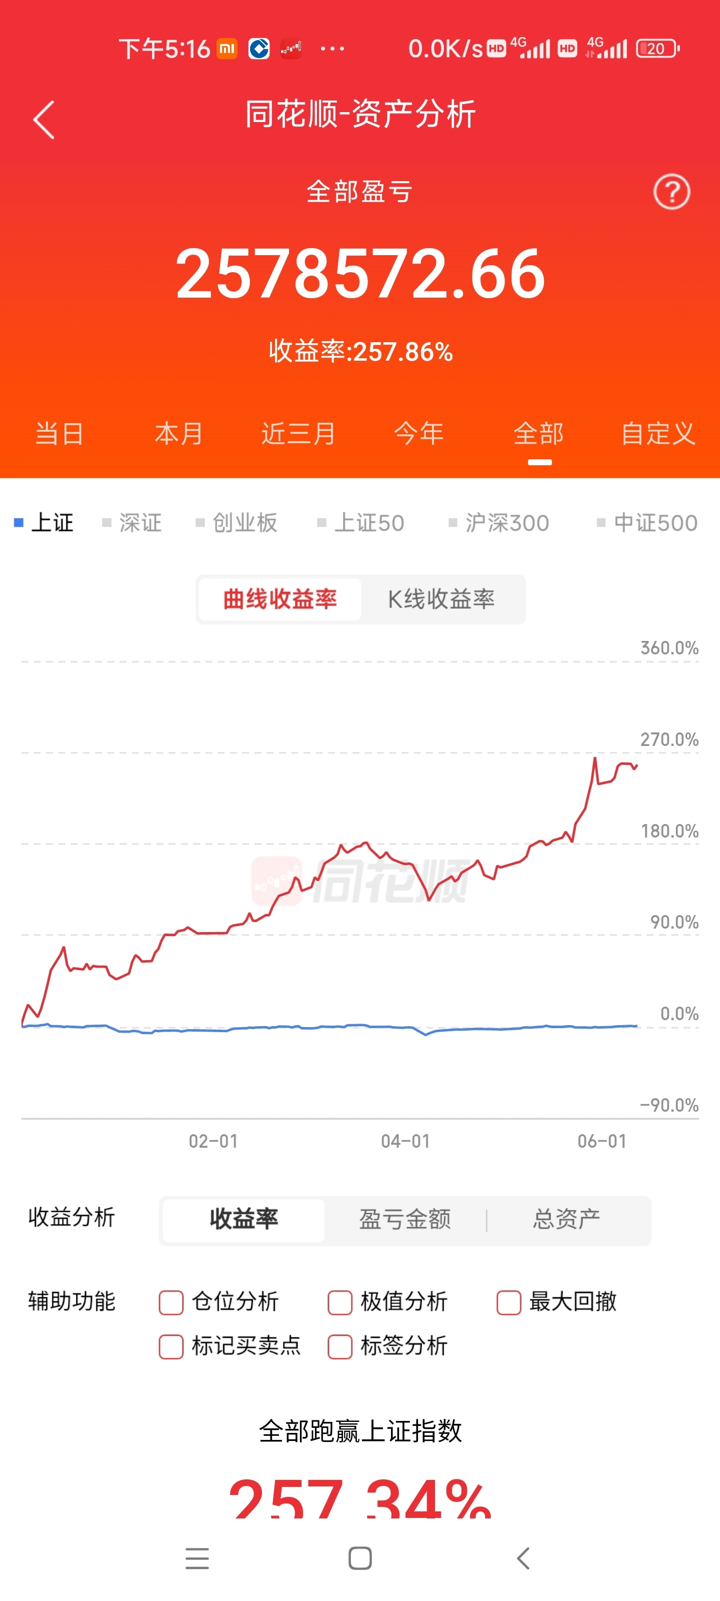Image resolution: width=720 pixels, height=1601 pixels.
Task: Tap Android recent apps menu icon
Action: click(x=197, y=1558)
